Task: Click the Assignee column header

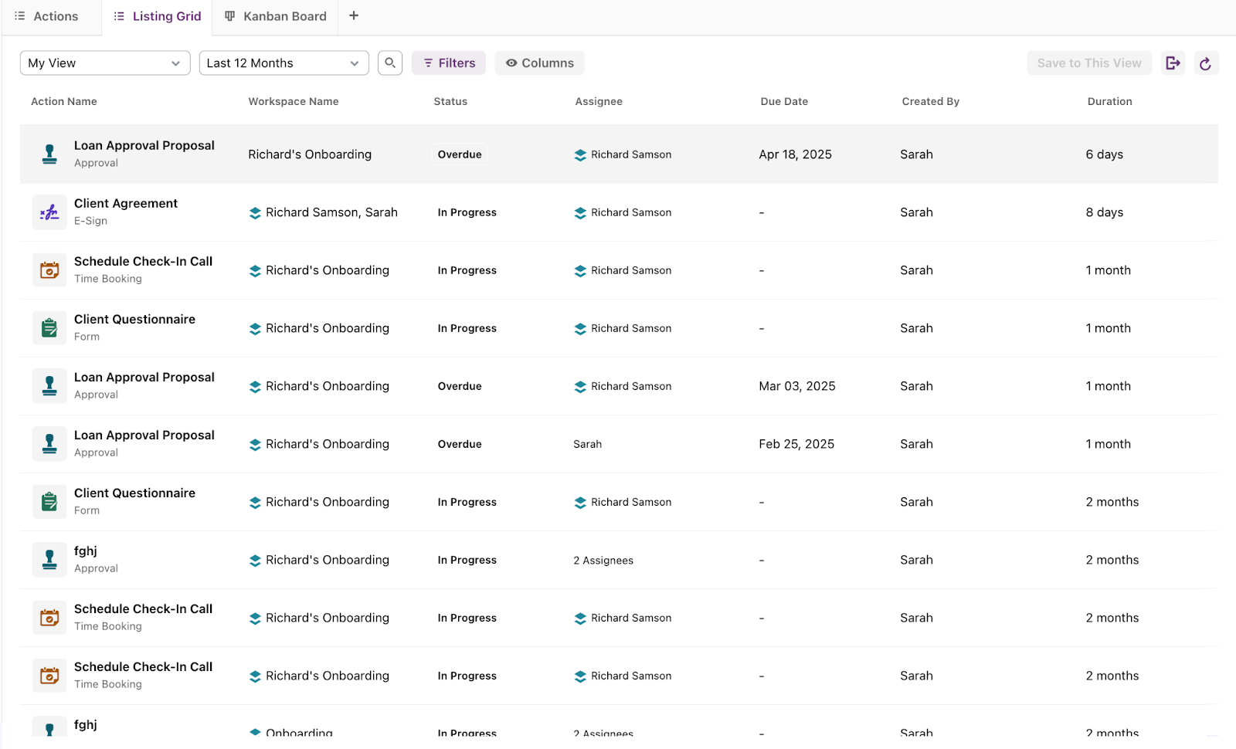Action: (599, 101)
